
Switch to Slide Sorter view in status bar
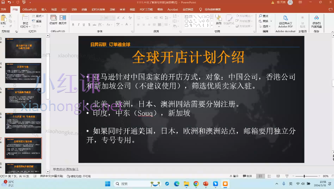click(269, 176)
